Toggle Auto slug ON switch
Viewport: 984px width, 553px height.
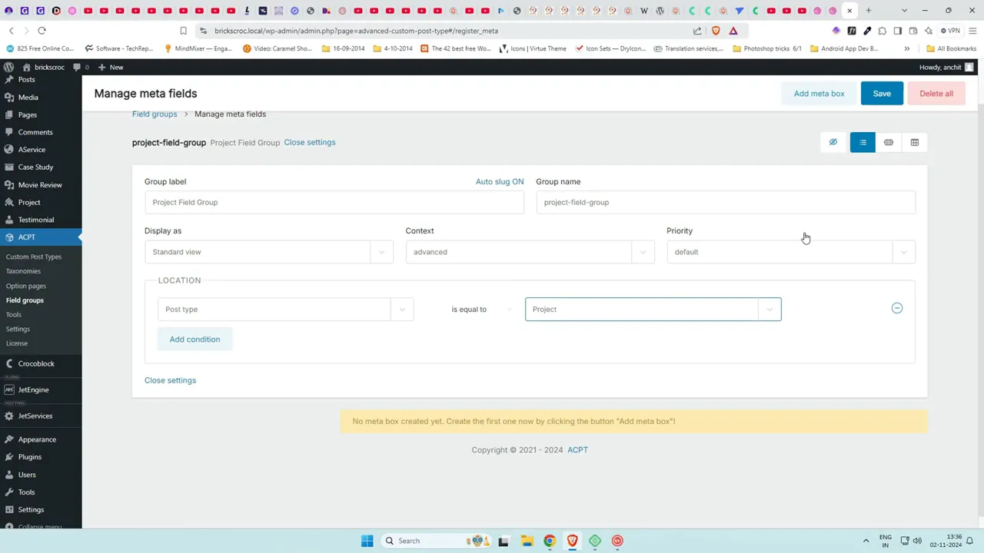(x=499, y=181)
